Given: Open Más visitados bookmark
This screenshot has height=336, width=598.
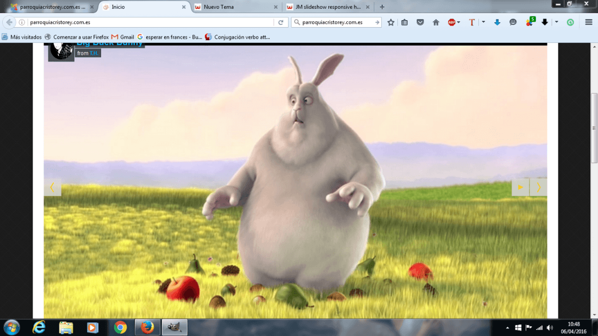Looking at the screenshot, I should [x=22, y=37].
